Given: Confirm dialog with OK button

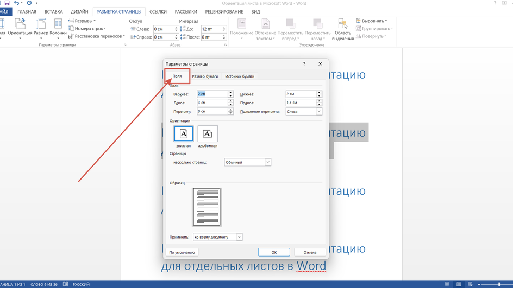Looking at the screenshot, I should 274,252.
